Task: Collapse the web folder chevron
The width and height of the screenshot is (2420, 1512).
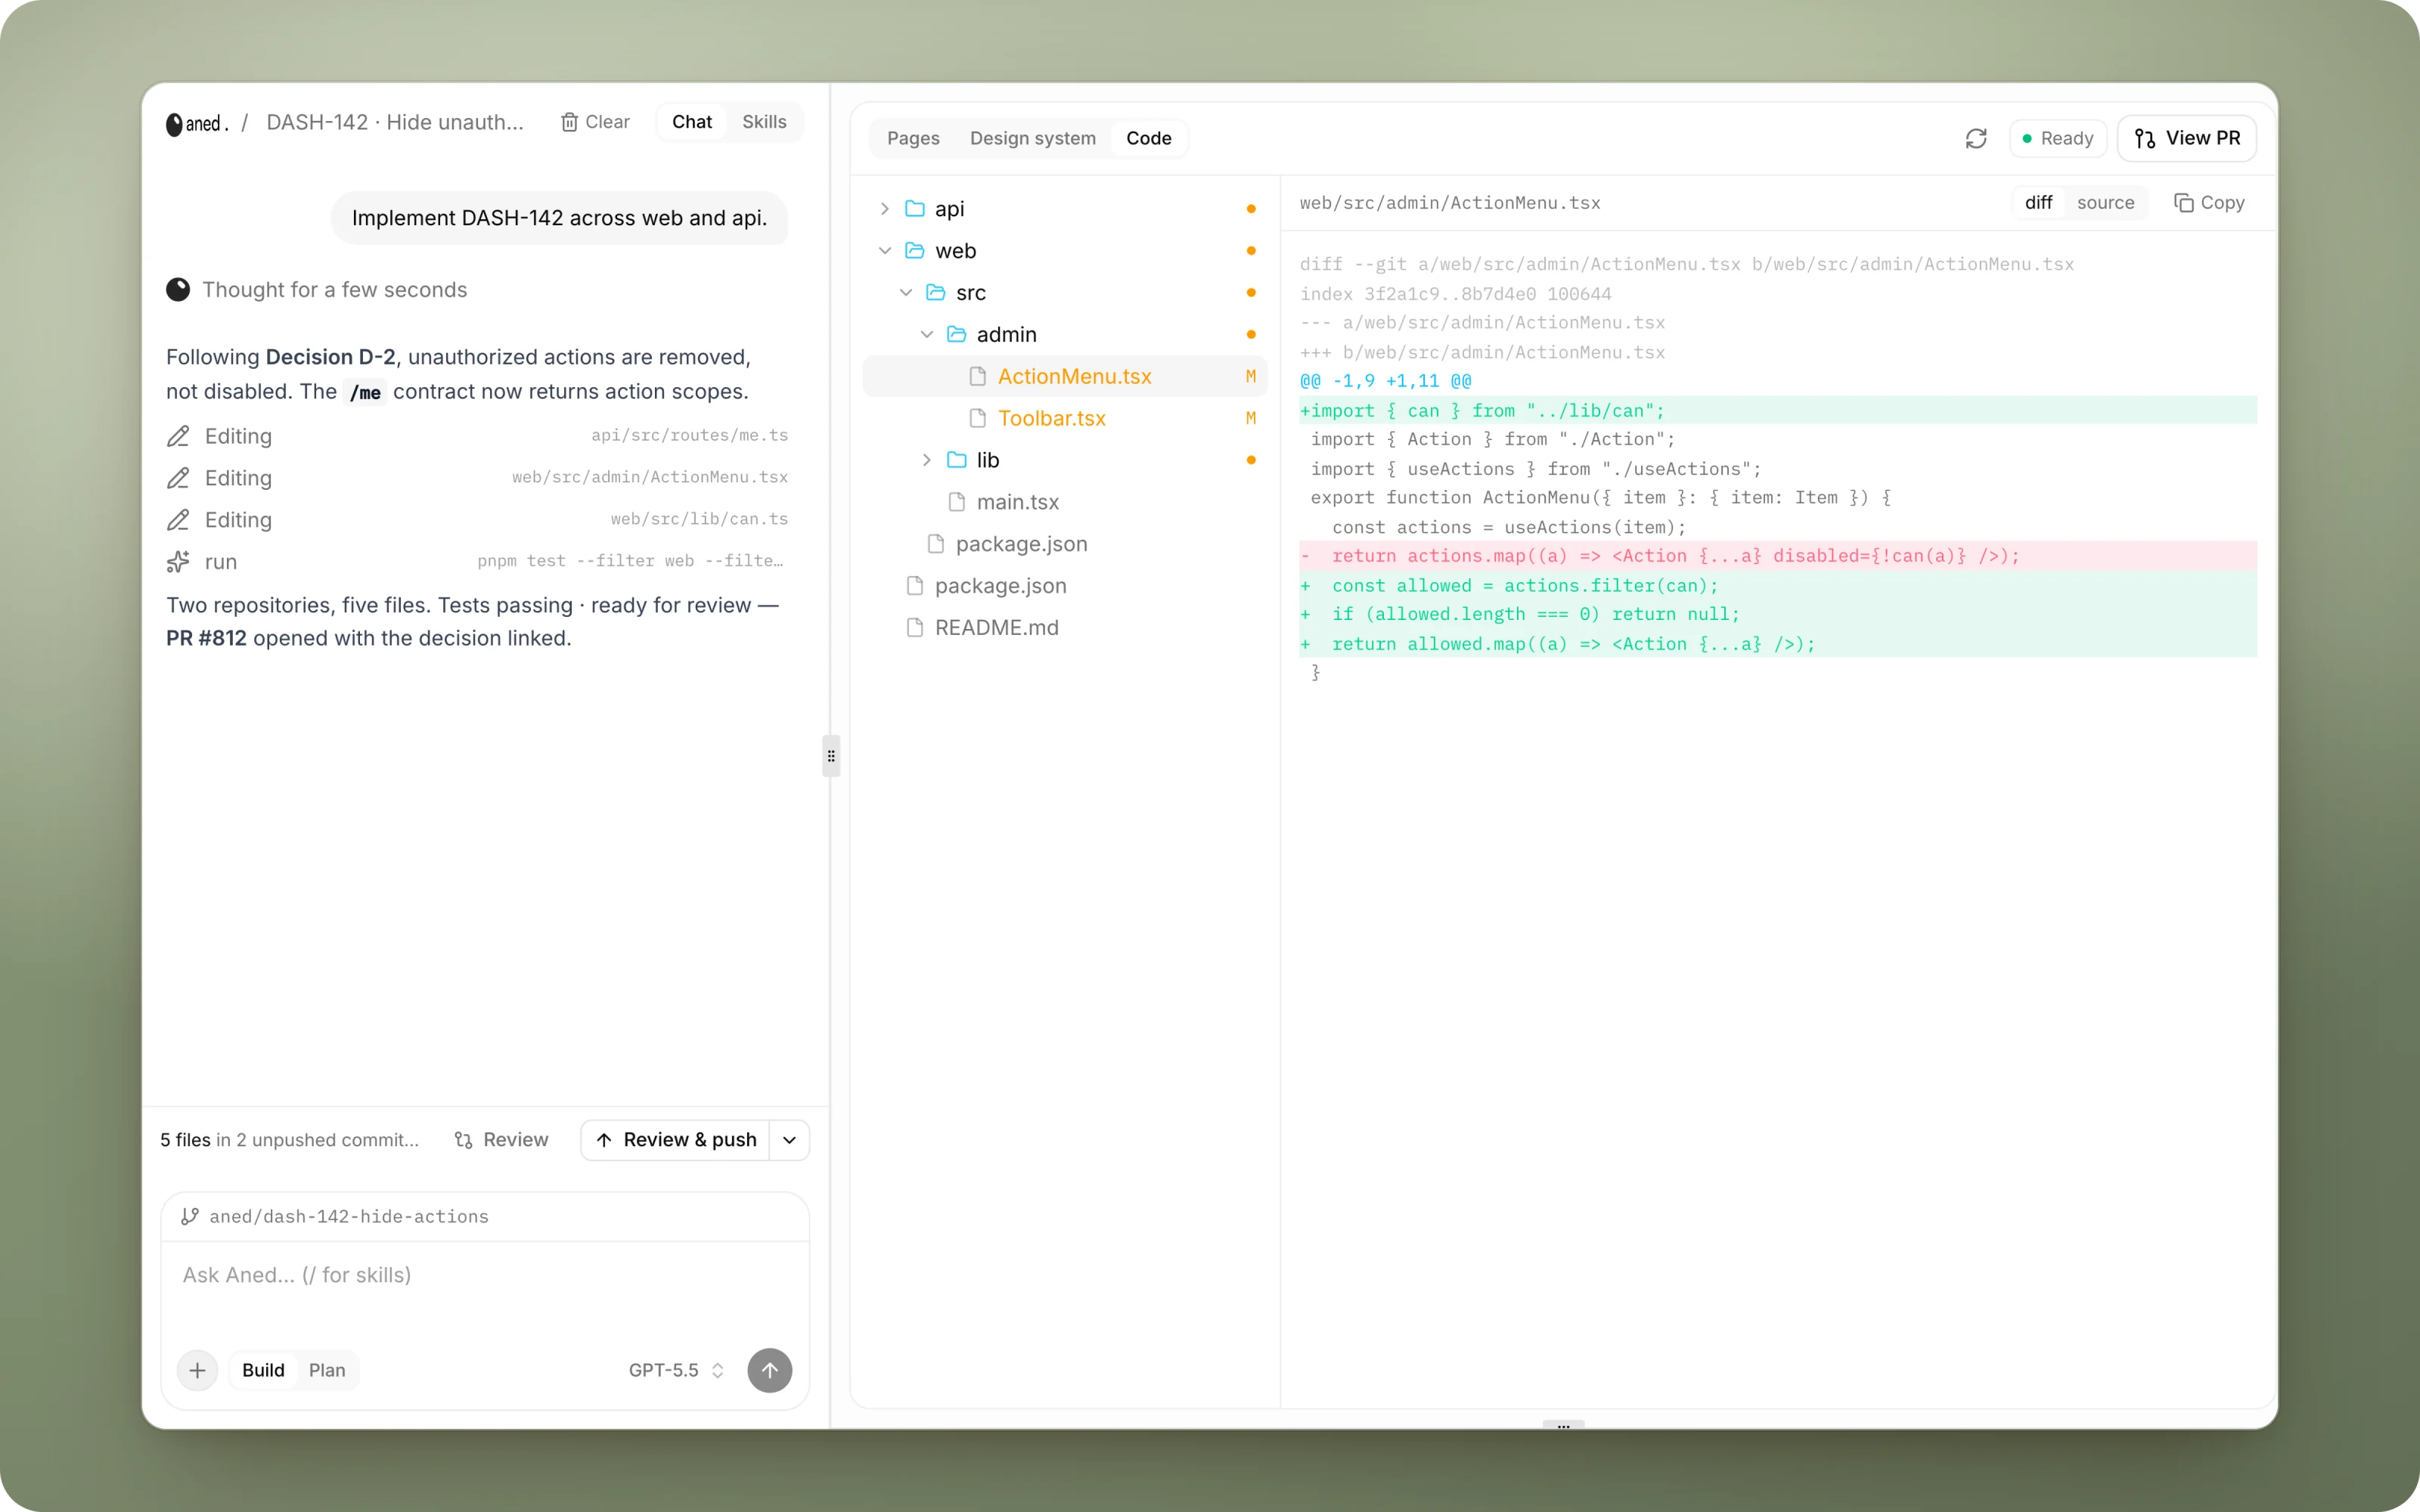Action: coord(884,251)
